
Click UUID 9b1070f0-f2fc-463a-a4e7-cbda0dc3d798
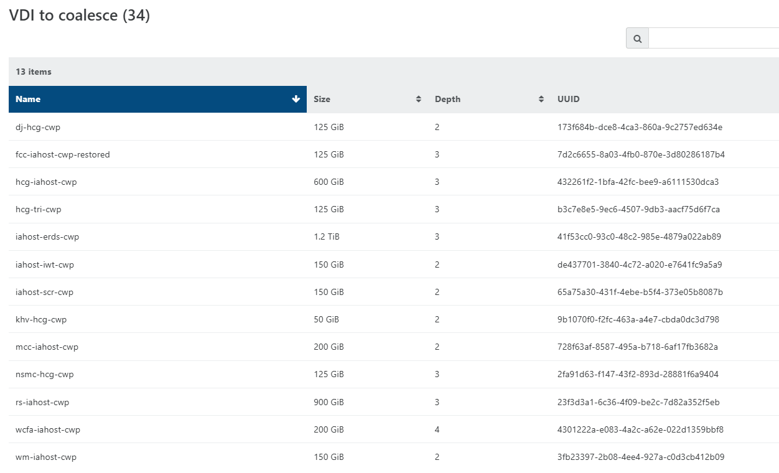[x=638, y=319]
